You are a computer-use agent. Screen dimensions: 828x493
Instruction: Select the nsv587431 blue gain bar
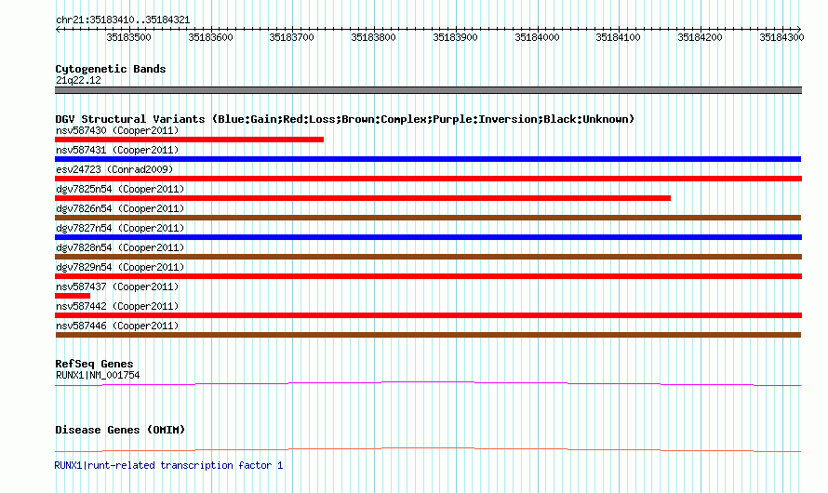tap(428, 159)
